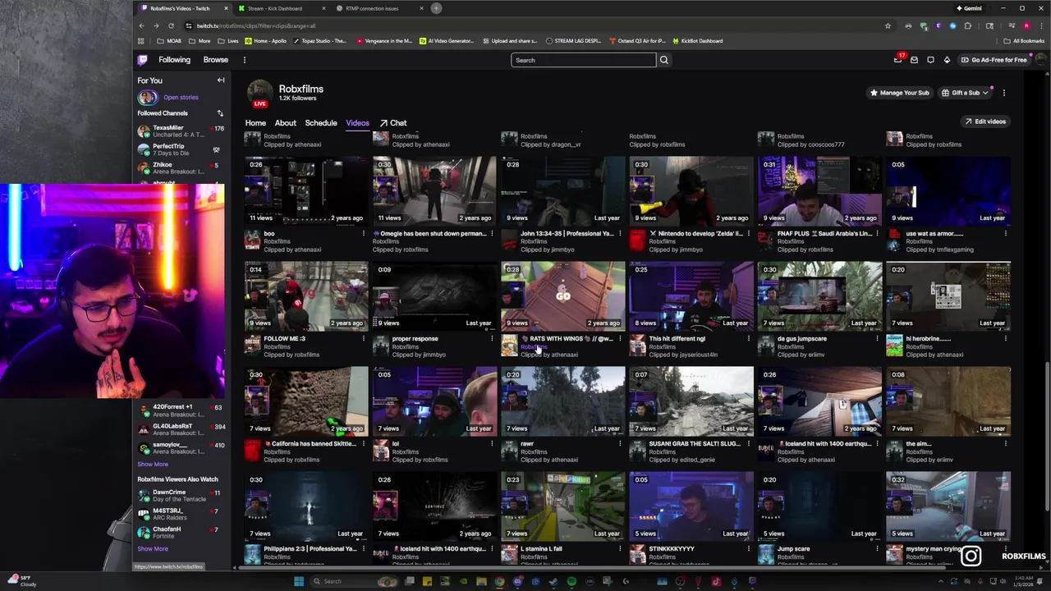
Task: Open the whispers chat bubble icon
Action: coord(930,60)
